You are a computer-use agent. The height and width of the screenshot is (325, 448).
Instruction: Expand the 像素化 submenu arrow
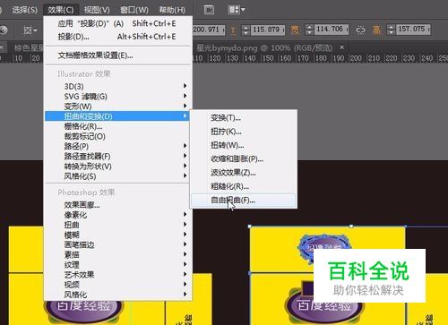185,214
